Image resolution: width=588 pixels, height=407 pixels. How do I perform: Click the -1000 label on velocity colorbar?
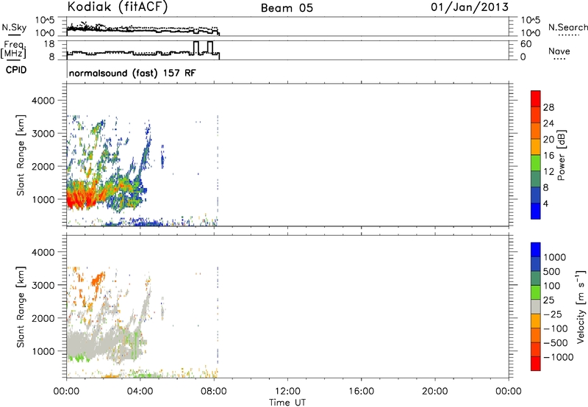(559, 357)
